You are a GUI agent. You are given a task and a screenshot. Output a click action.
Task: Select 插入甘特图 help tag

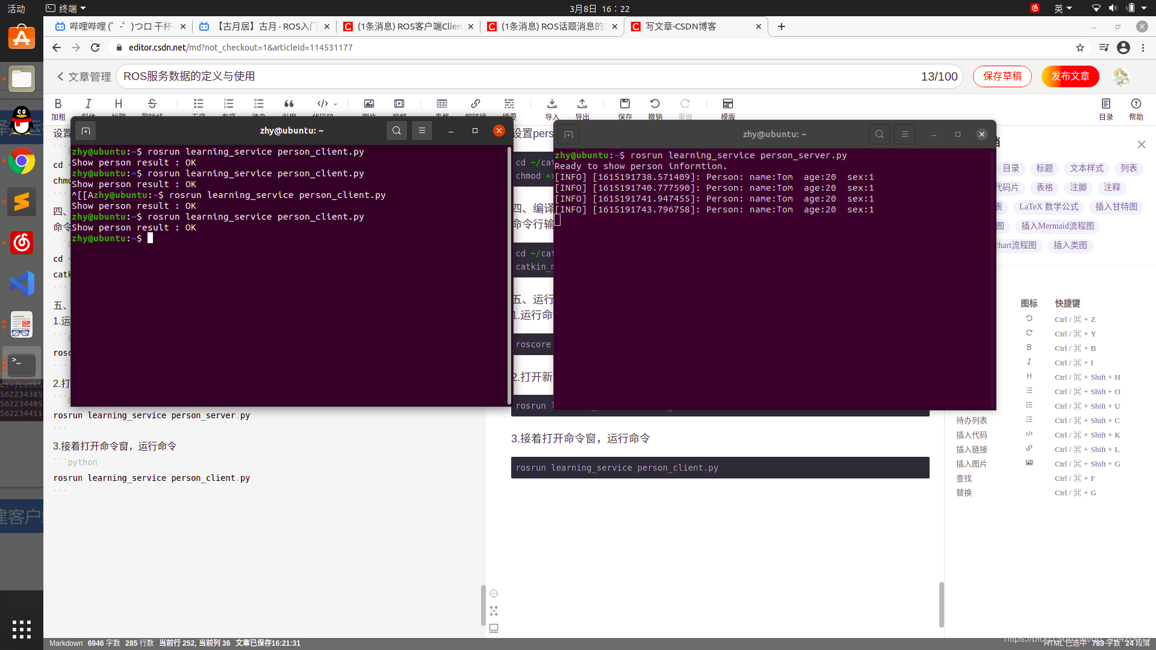[1116, 207]
